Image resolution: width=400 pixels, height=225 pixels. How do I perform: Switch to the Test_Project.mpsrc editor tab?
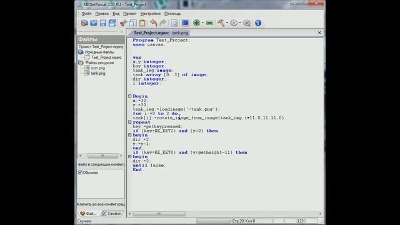click(x=151, y=32)
